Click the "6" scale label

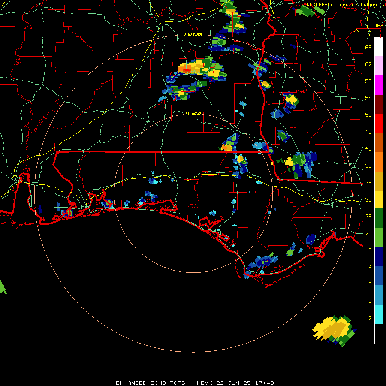370,301
